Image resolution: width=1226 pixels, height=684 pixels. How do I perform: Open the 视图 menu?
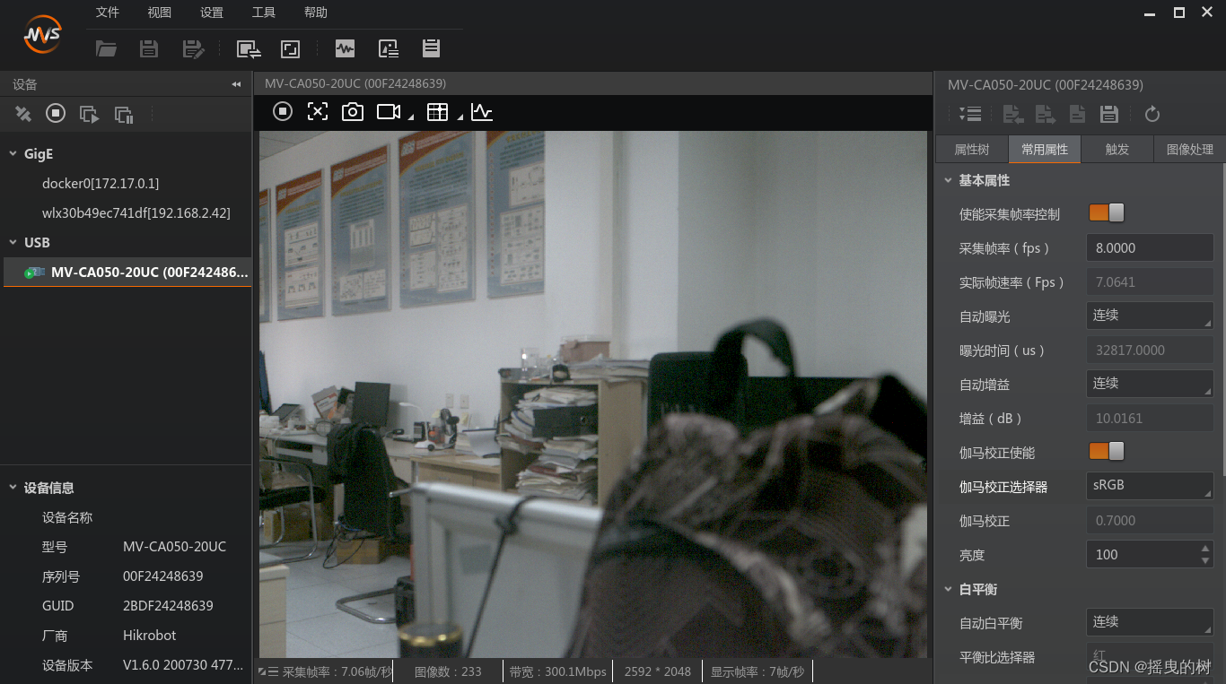pos(160,13)
